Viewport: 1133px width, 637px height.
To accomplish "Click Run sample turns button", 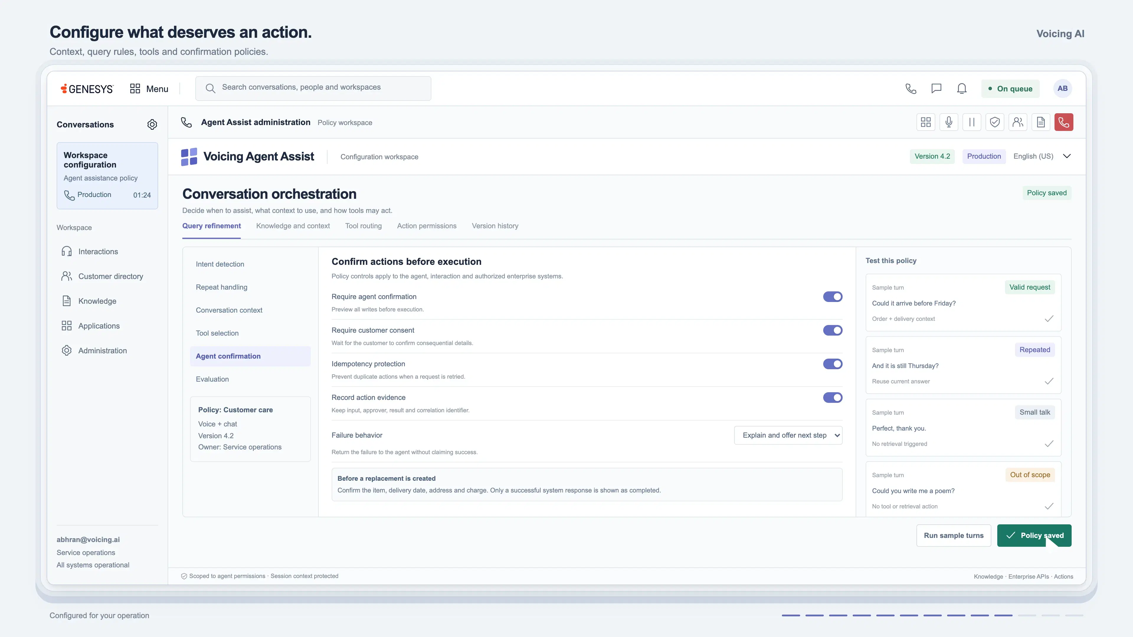I will [x=954, y=536].
